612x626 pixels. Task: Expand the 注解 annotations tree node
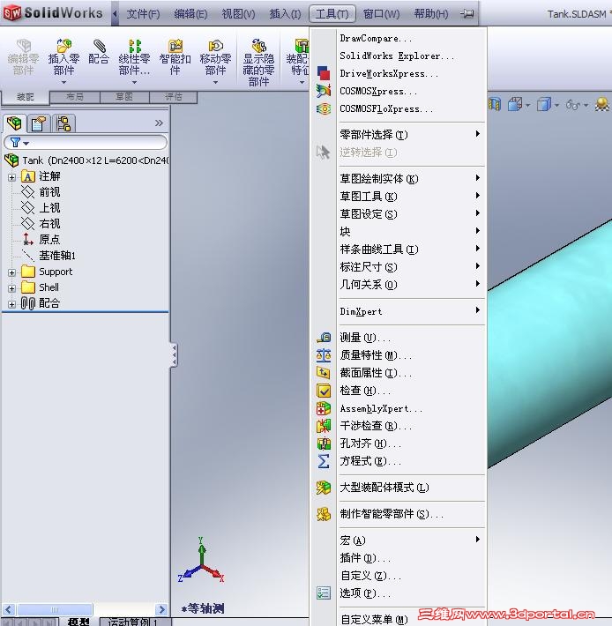point(12,177)
